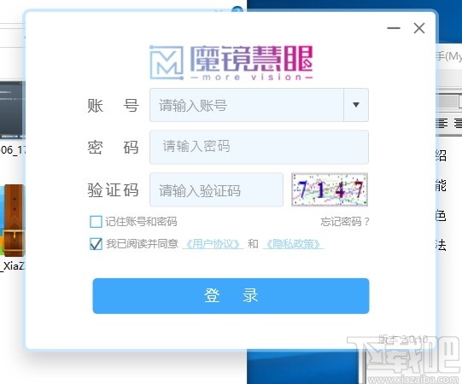The height and width of the screenshot is (384, 462).
Task: Click the verification code input field
Action: [216, 190]
